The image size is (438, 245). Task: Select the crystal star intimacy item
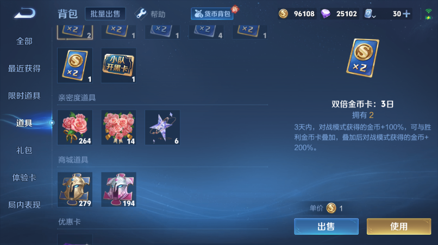pyautogui.click(x=162, y=127)
